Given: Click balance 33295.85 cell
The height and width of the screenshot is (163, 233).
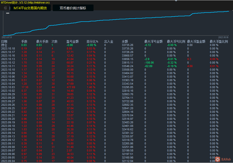Looking at the screenshot, I should 127,87.
